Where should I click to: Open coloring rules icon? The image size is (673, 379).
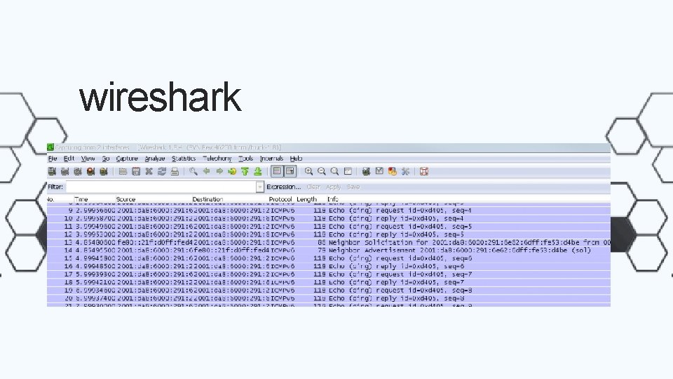(x=393, y=171)
